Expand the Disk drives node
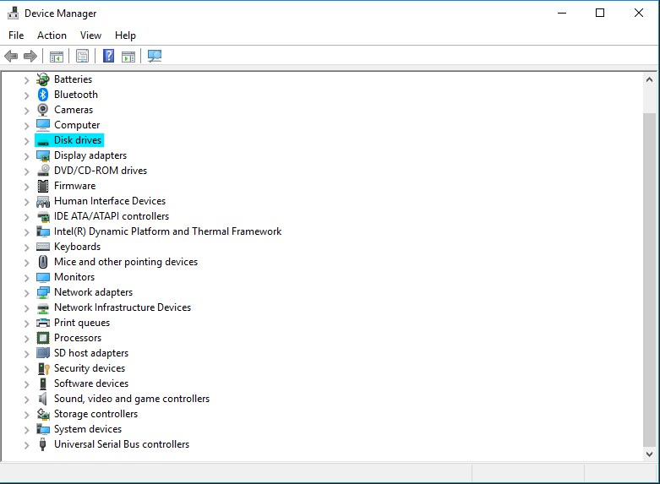 pyautogui.click(x=26, y=140)
